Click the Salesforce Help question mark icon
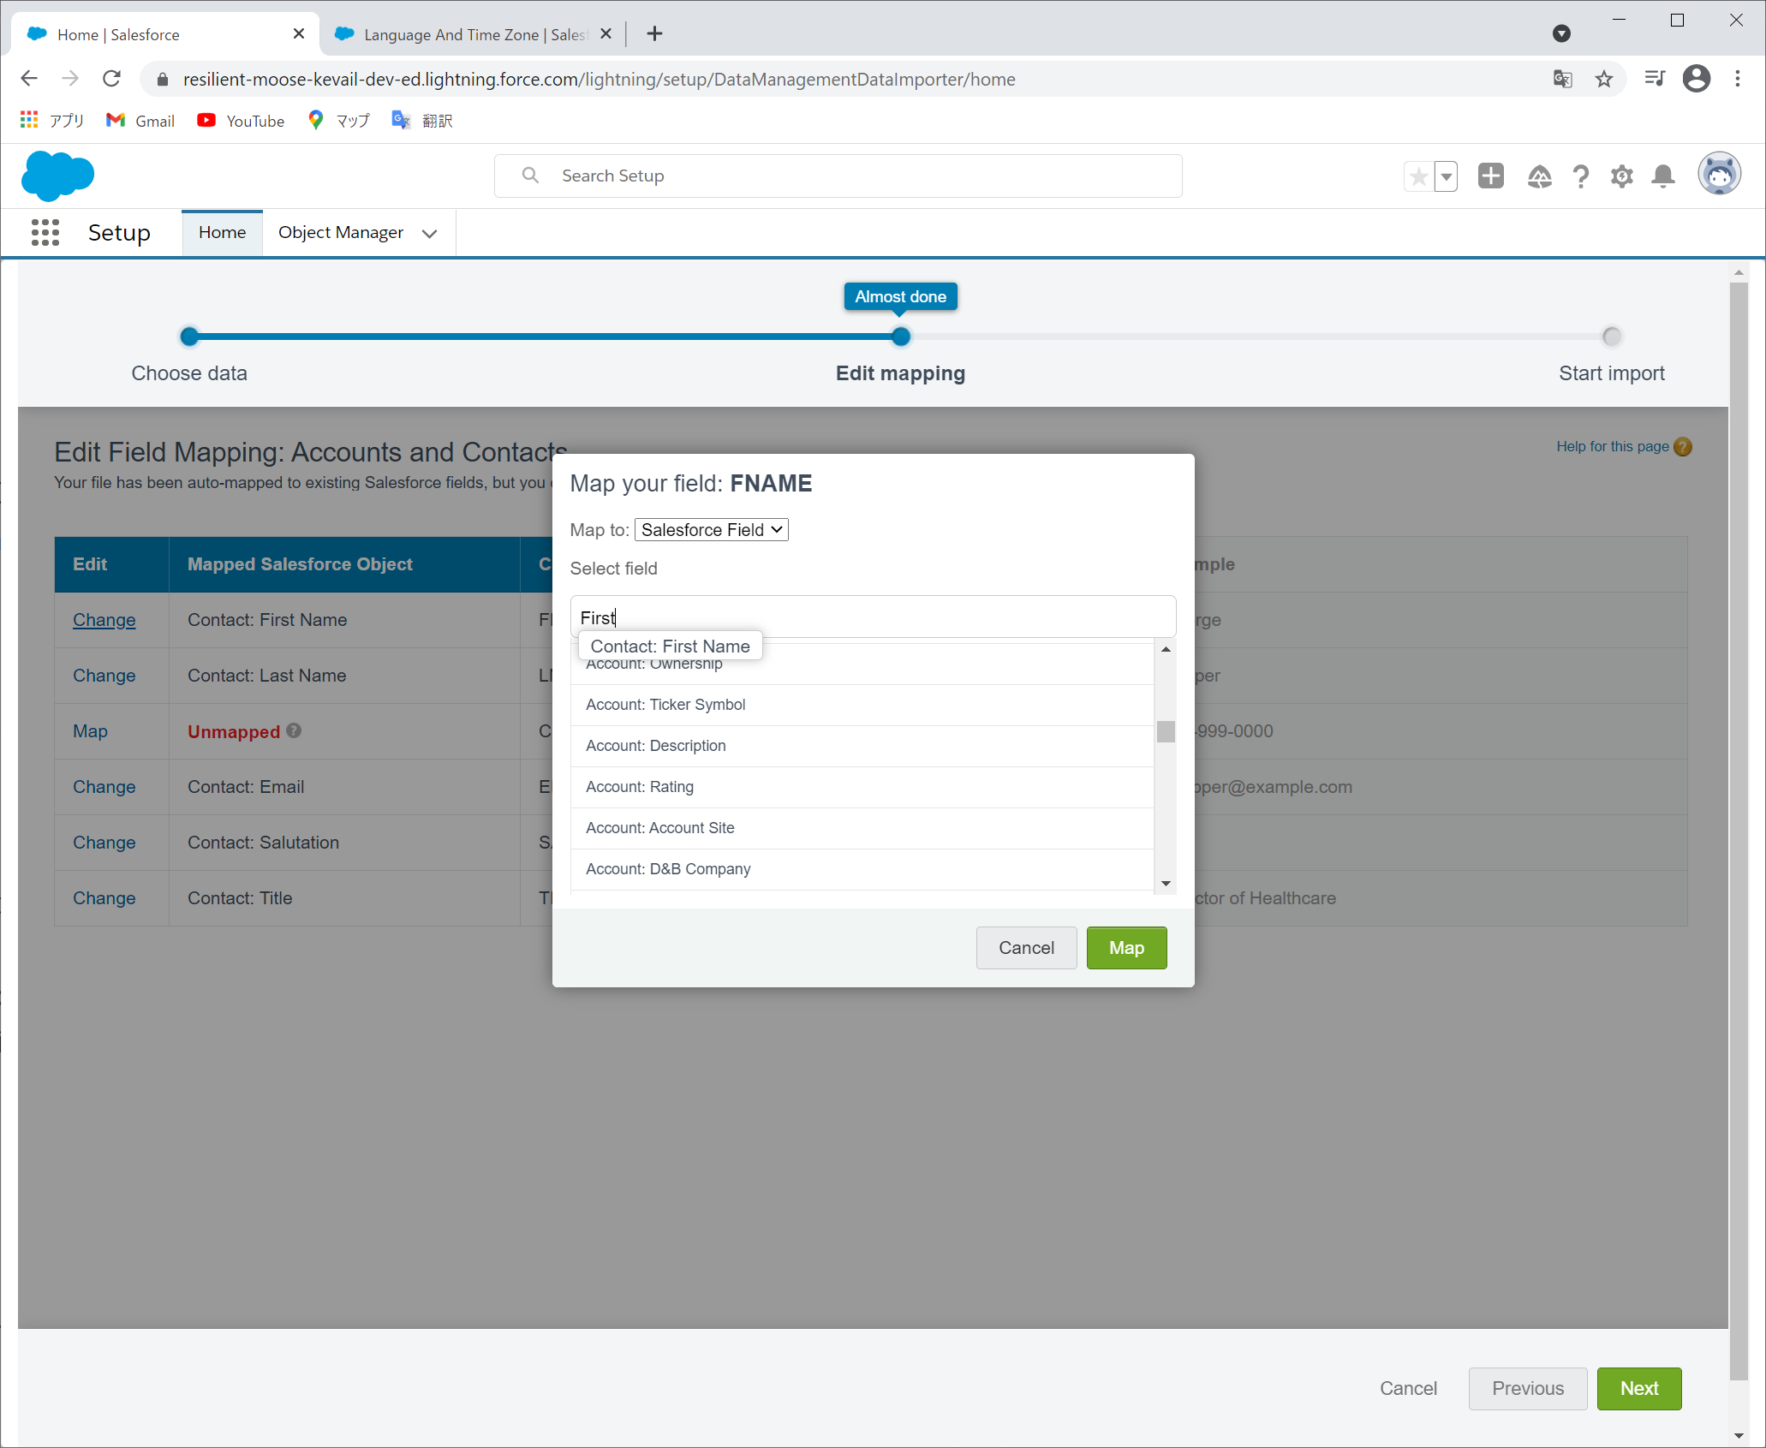Viewport: 1766px width, 1448px height. coord(1580,176)
